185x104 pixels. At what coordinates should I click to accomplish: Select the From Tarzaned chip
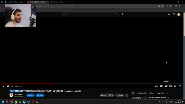click(x=141, y=93)
